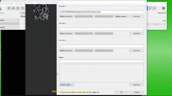This screenshot has width=172, height=96.
Task: Click 'Очистить' button in Эффект section
Action: coord(137,85)
